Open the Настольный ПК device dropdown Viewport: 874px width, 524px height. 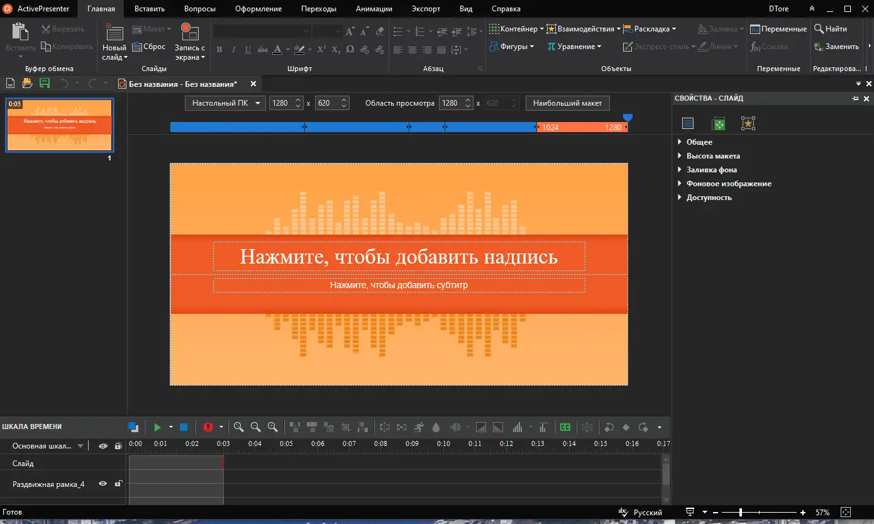click(226, 103)
